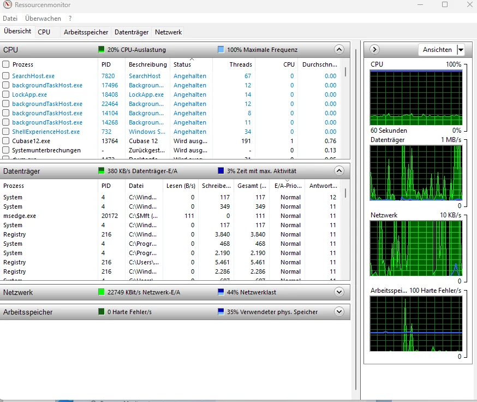The width and height of the screenshot is (477, 402).
Task: Click the Ressourcenmonitor app icon in title bar
Action: (x=8, y=4)
